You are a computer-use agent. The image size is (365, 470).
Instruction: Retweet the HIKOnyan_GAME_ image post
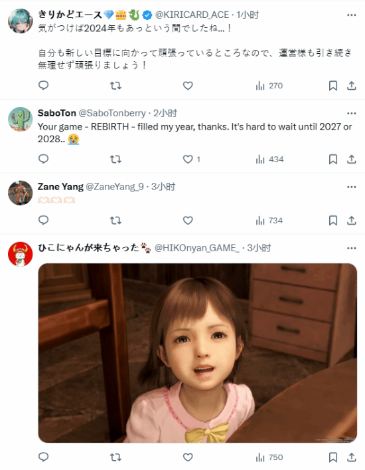tap(115, 457)
